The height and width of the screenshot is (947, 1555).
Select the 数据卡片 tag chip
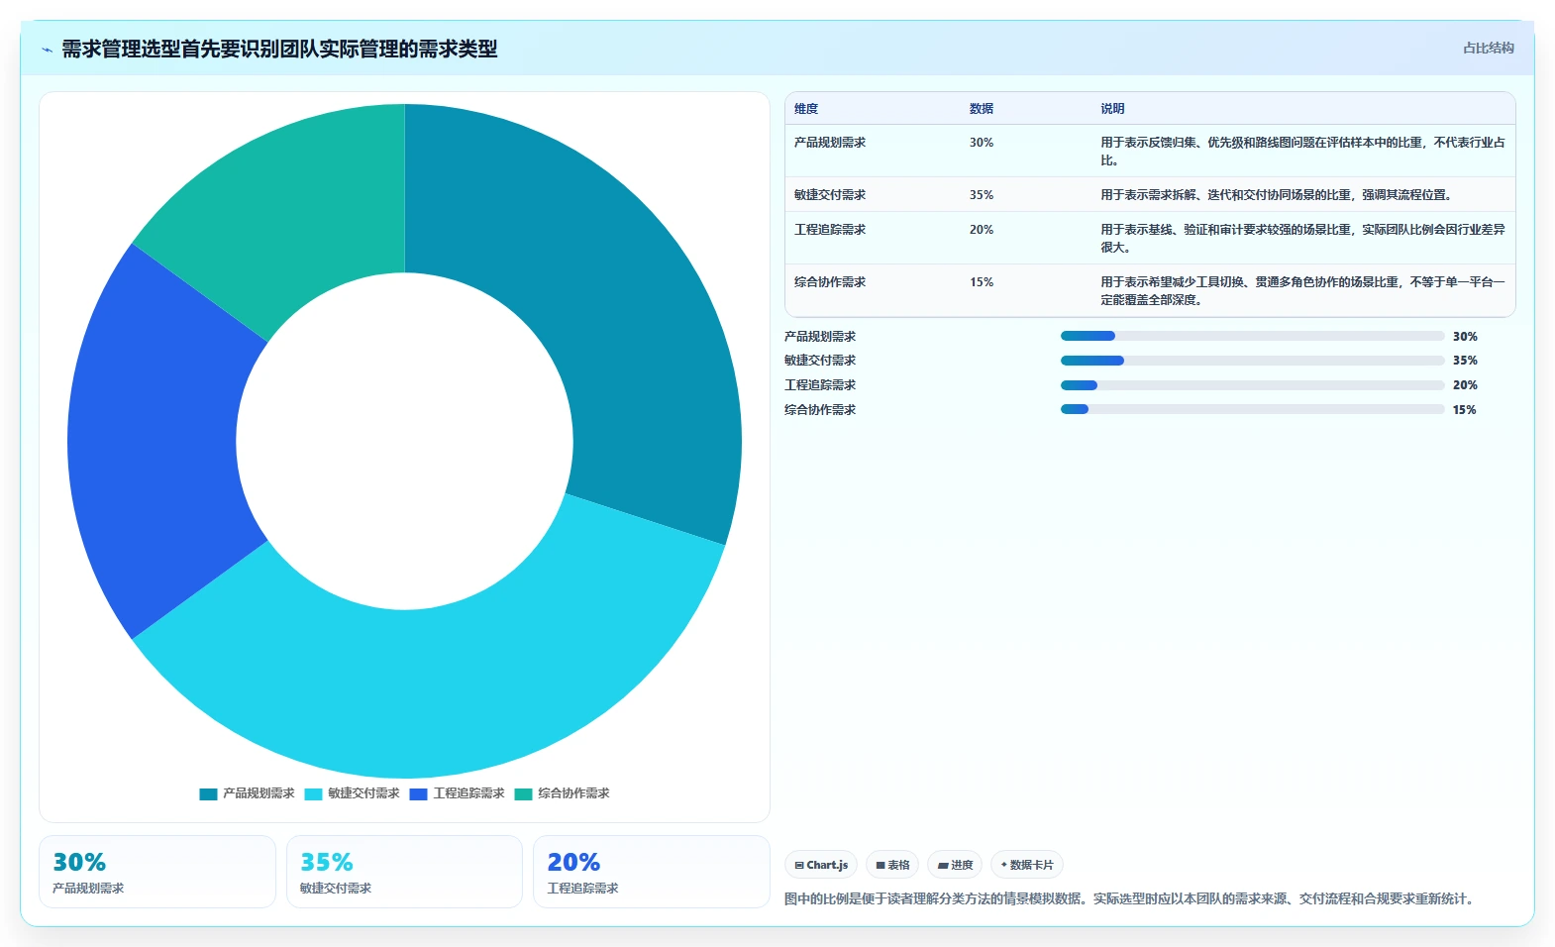point(1027,865)
